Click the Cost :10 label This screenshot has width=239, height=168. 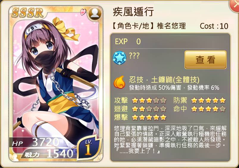tap(214, 26)
